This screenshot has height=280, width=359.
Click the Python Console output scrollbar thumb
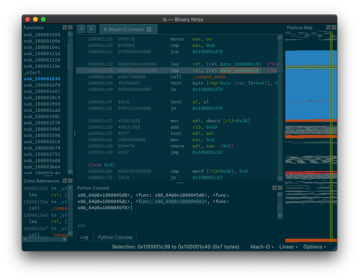pos(280,208)
